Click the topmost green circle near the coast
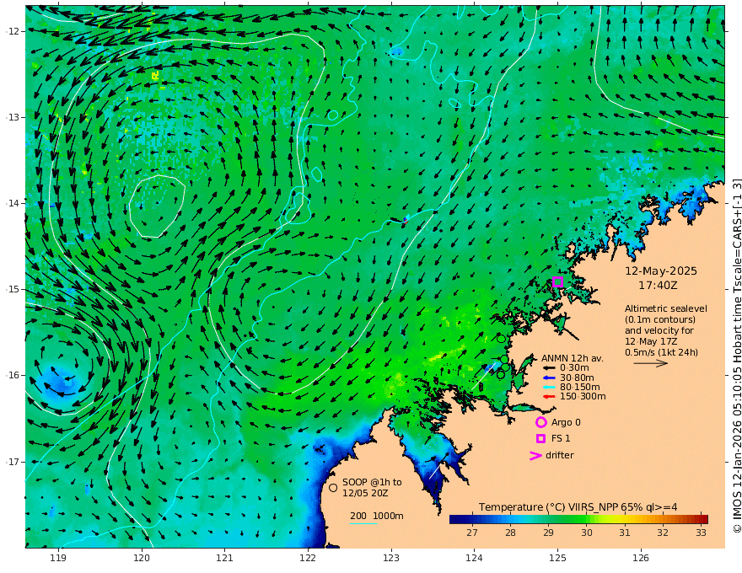742x573 pixels. [x=501, y=339]
